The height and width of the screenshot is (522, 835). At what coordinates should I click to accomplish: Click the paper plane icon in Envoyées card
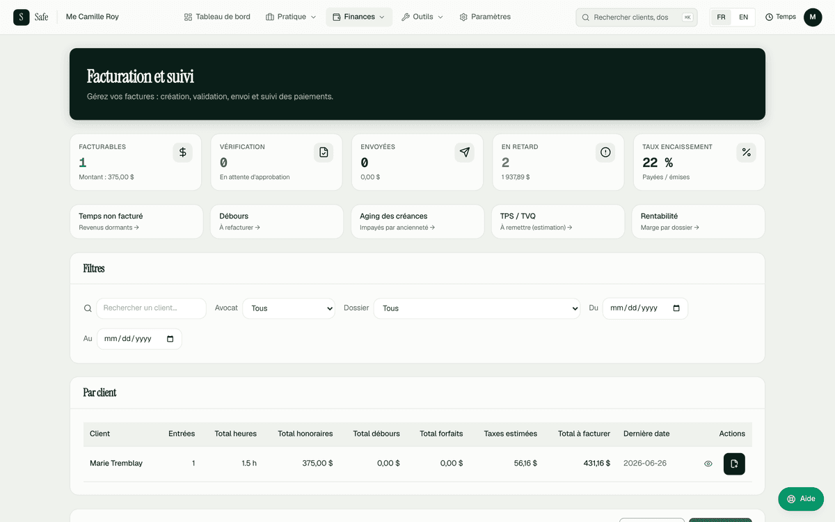465,152
